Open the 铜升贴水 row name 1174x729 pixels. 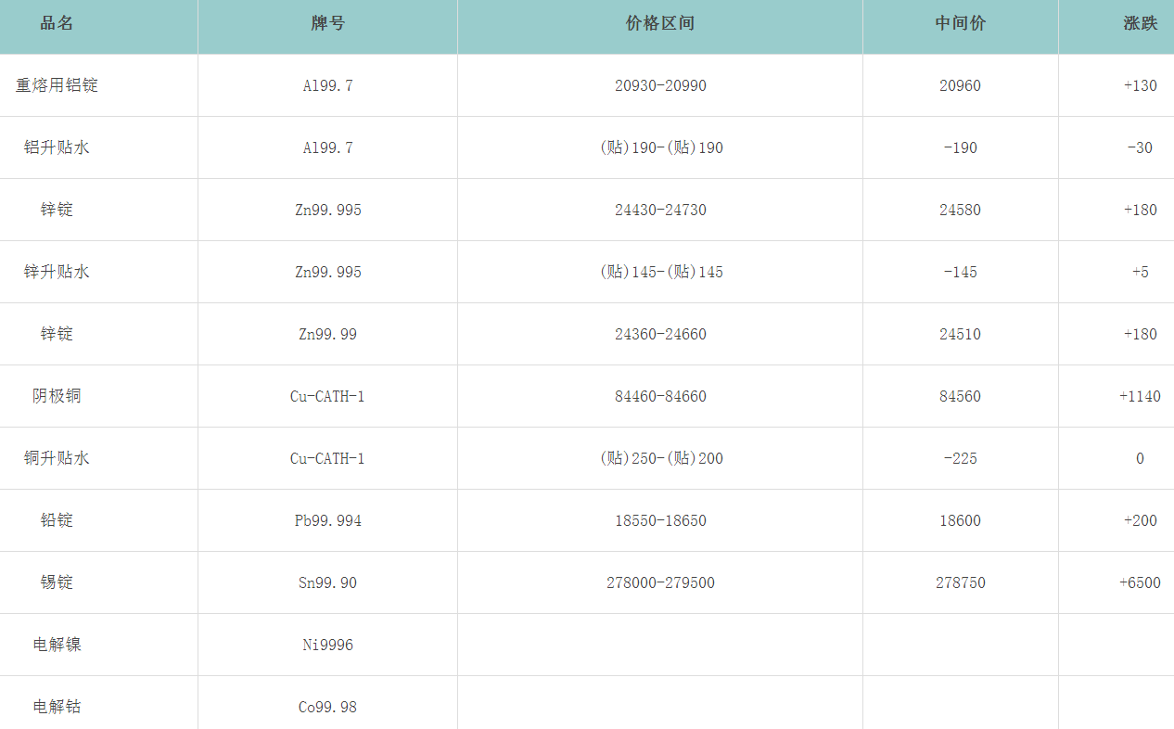pyautogui.click(x=57, y=458)
